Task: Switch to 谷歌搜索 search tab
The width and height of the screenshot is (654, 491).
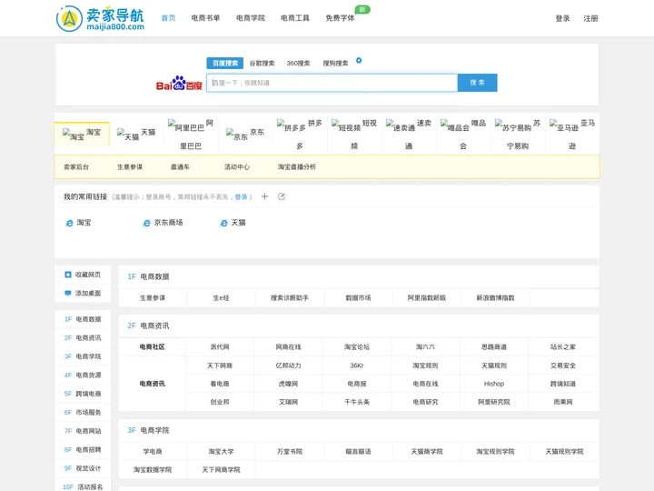Action: 262,63
